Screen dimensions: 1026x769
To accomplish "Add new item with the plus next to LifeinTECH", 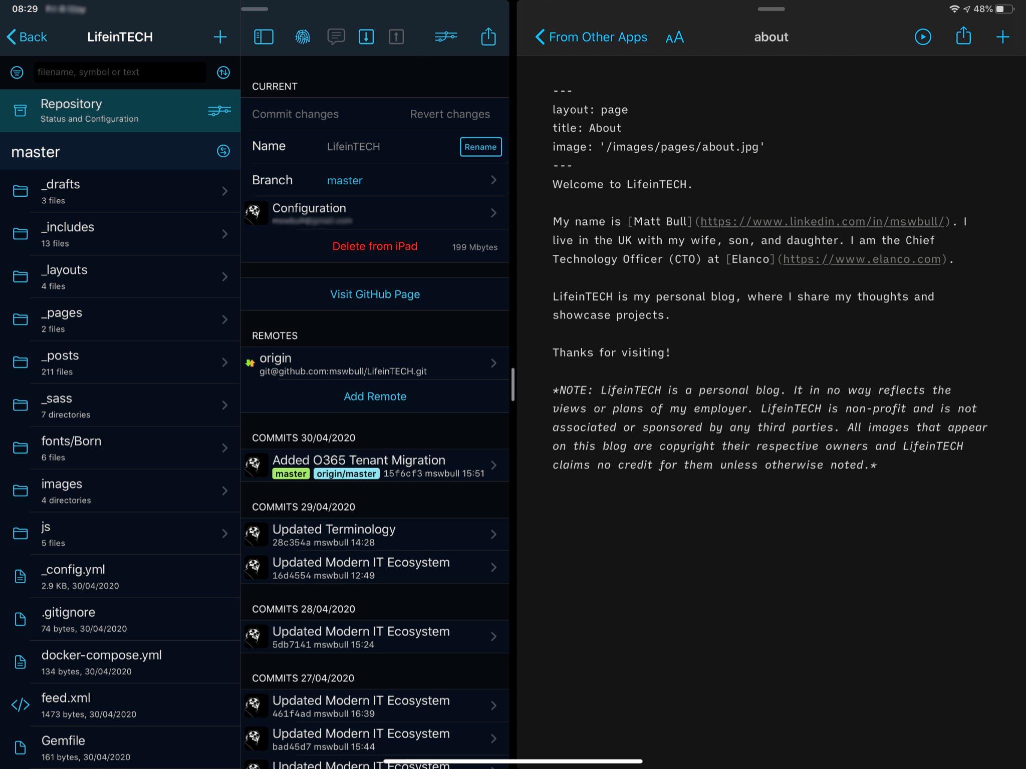I will [220, 37].
